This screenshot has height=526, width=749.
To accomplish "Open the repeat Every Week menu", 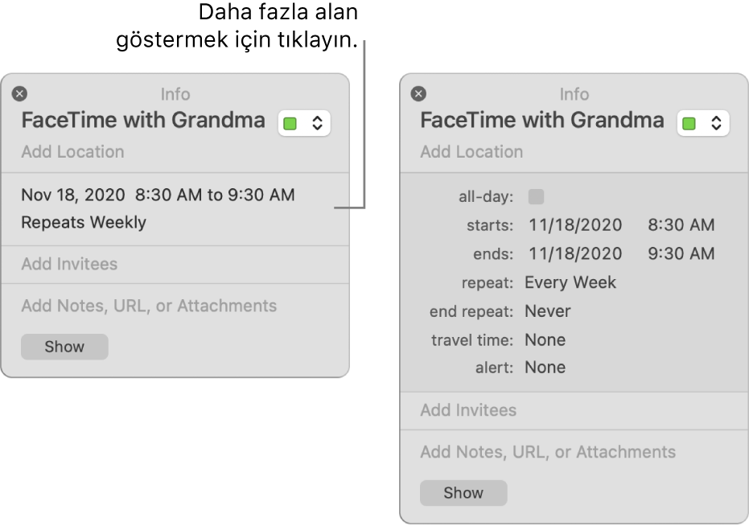I will pos(570,282).
